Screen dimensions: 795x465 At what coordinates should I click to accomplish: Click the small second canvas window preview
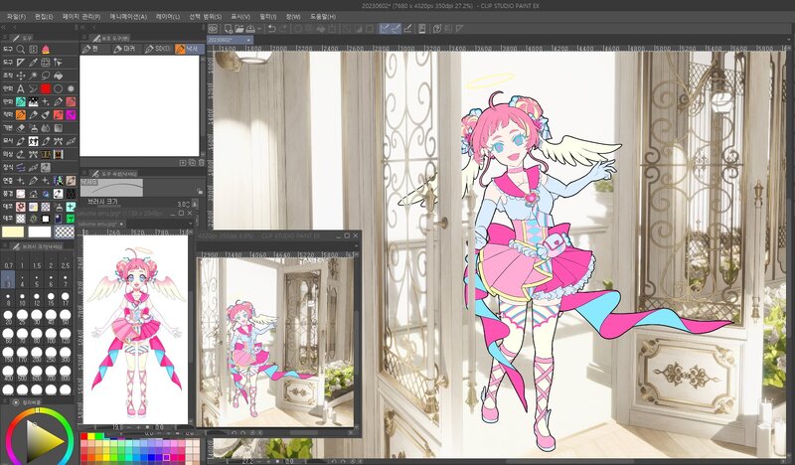point(275,342)
